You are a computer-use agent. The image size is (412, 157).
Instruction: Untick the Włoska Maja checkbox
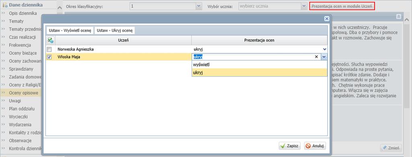coord(49,57)
